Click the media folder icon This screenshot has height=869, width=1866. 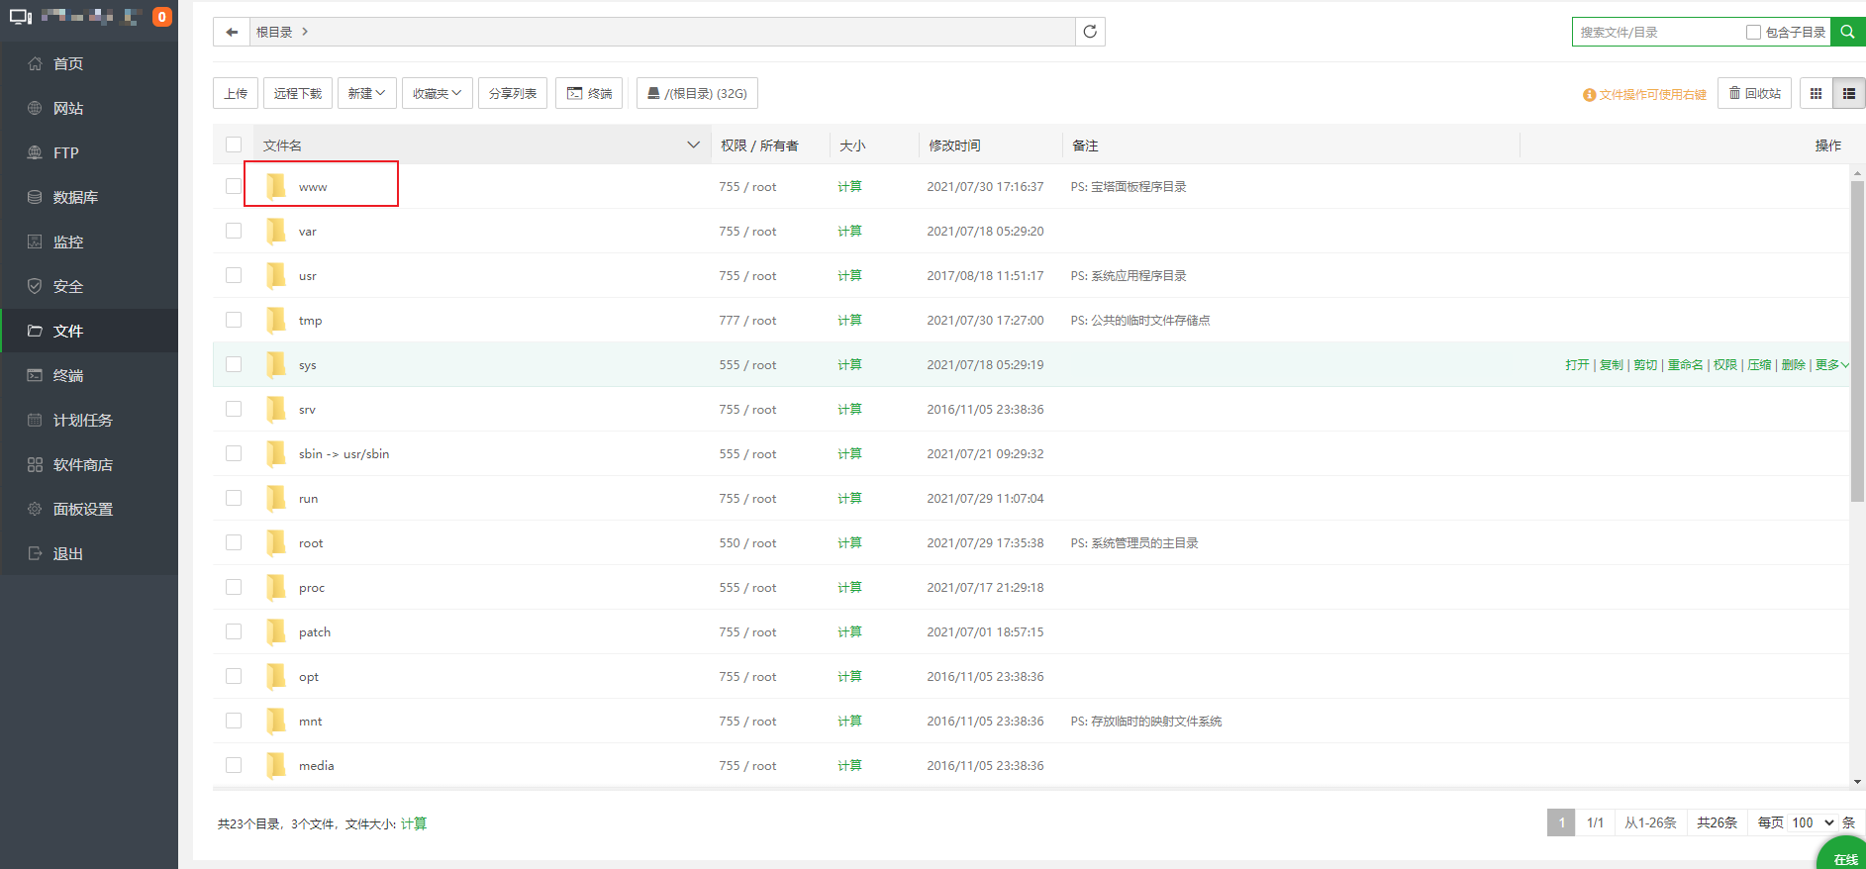click(x=276, y=765)
